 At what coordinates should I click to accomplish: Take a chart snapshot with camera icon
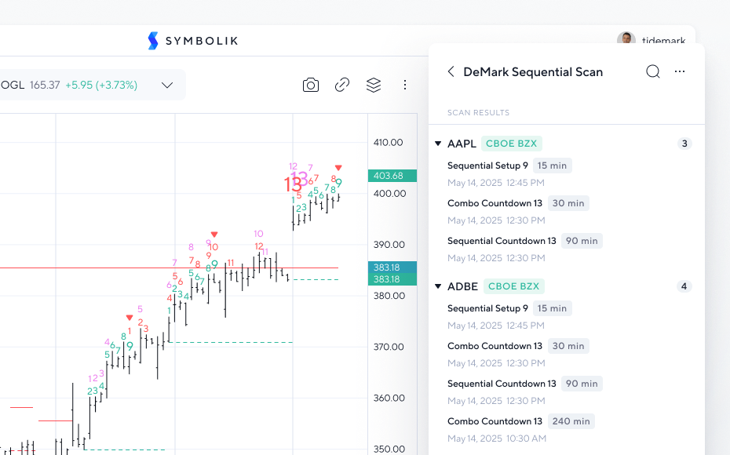click(311, 86)
